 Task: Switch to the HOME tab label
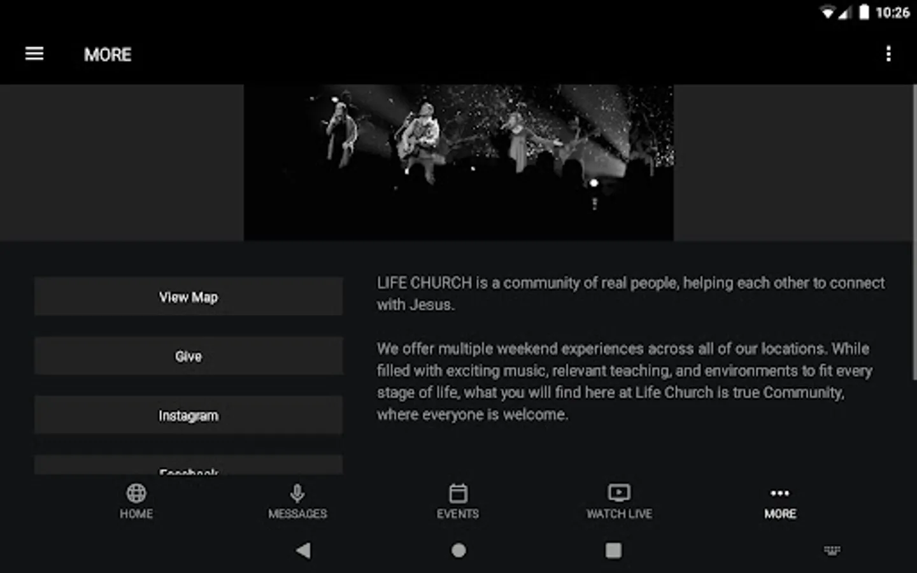click(136, 514)
